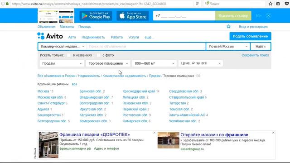Click 'kosenkogroup.ru' ad link

click(192, 149)
